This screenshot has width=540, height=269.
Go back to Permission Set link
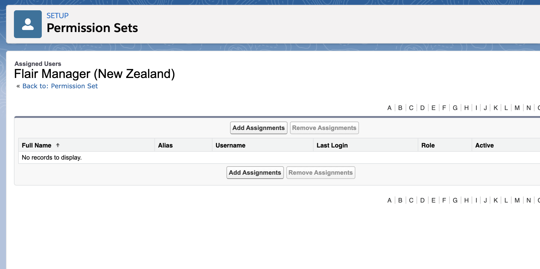tap(60, 86)
